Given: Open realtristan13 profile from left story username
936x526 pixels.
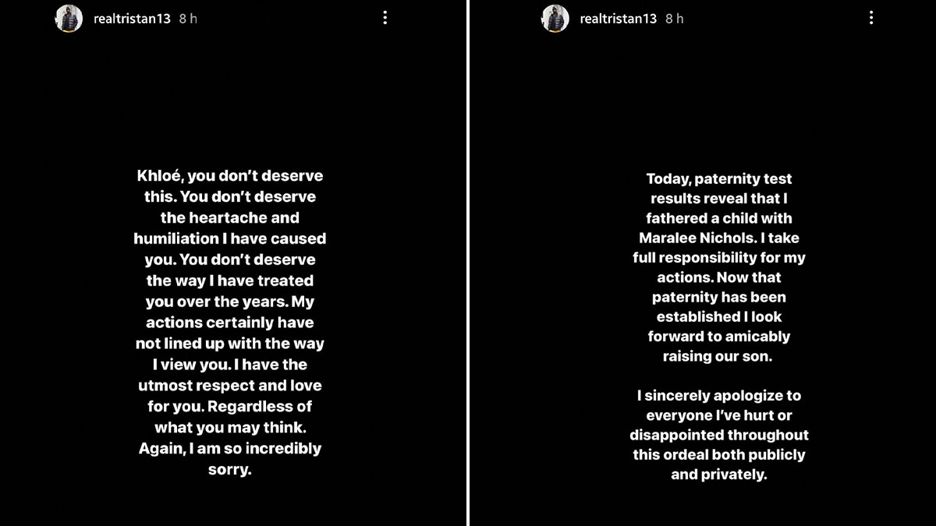Looking at the screenshot, I should [131, 19].
